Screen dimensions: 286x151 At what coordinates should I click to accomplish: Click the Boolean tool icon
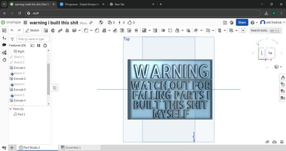click(163, 30)
